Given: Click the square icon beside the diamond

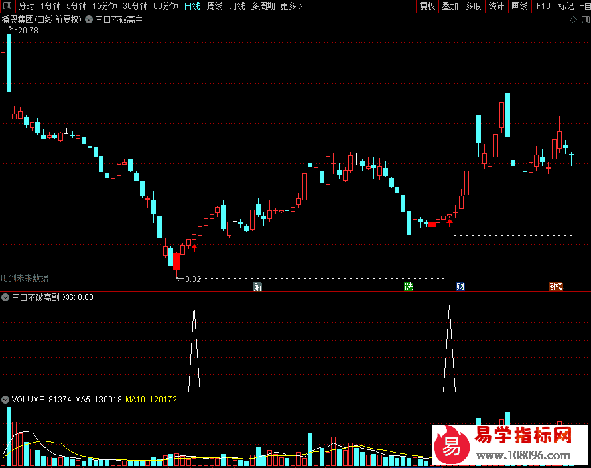Looking at the screenshot, I should 584,20.
